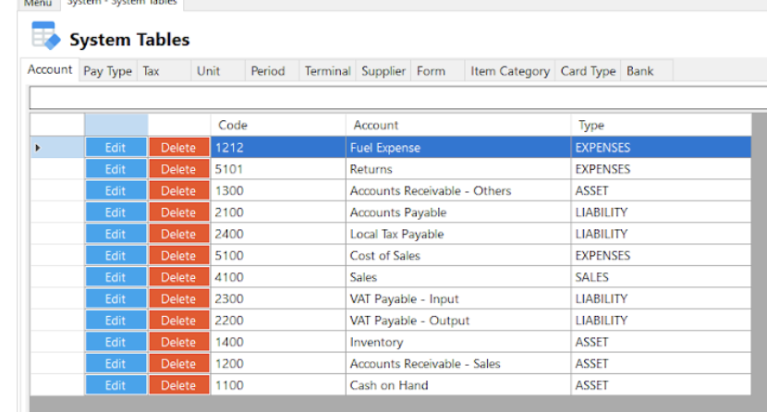Viewport: 767px width, 412px height.
Task: Open the Item Category tab
Action: tap(510, 71)
